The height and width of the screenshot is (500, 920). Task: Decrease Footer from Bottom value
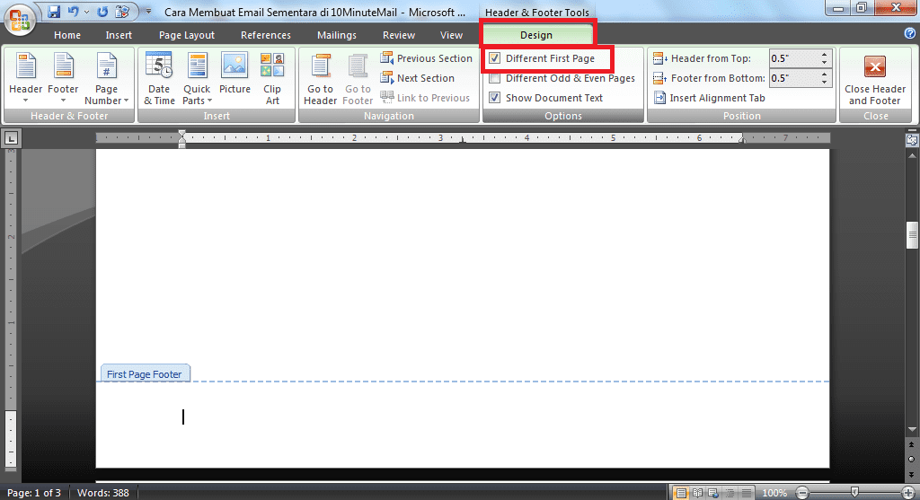[825, 82]
